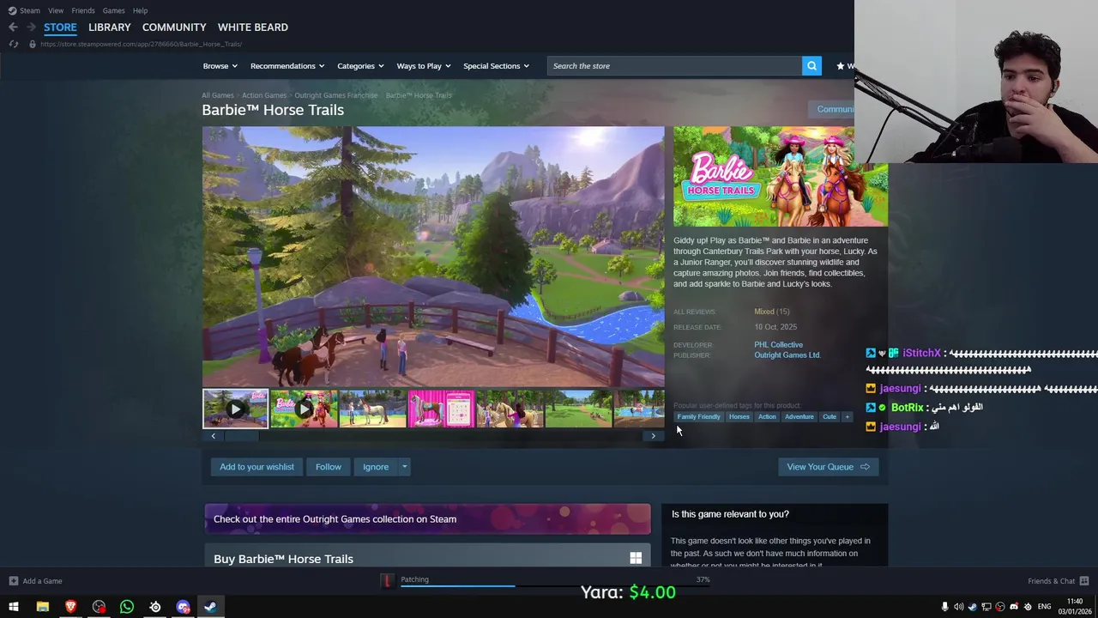
Task: Go back with the Steam back arrow
Action: pos(13,27)
